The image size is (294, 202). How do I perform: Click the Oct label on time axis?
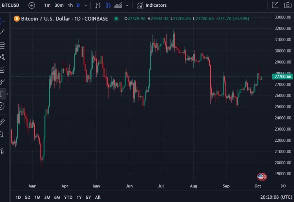click(258, 186)
